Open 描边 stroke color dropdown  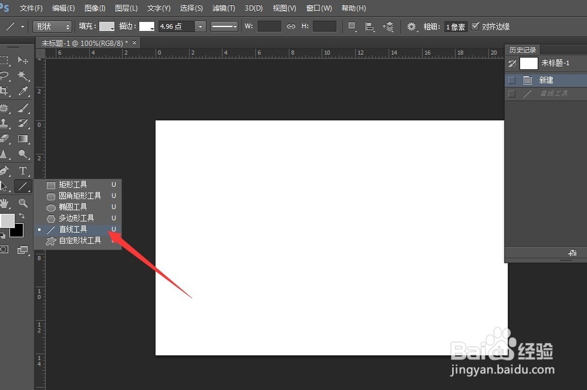[147, 26]
